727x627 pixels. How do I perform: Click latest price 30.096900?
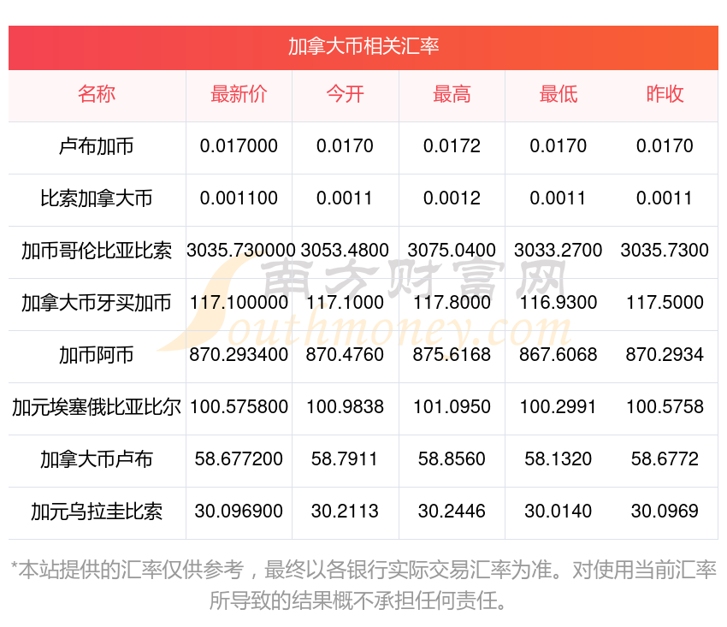[x=239, y=512]
